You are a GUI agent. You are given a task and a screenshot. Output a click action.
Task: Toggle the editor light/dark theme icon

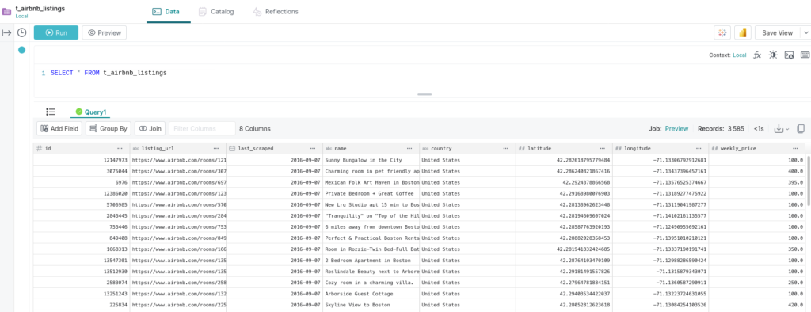(773, 55)
